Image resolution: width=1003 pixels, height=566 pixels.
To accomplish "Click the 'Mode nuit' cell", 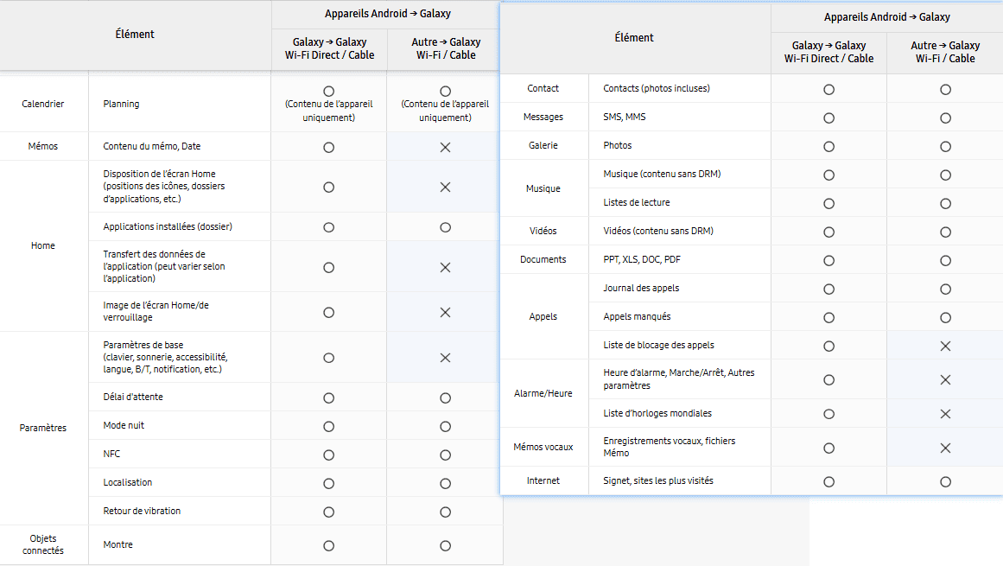I will [x=180, y=425].
